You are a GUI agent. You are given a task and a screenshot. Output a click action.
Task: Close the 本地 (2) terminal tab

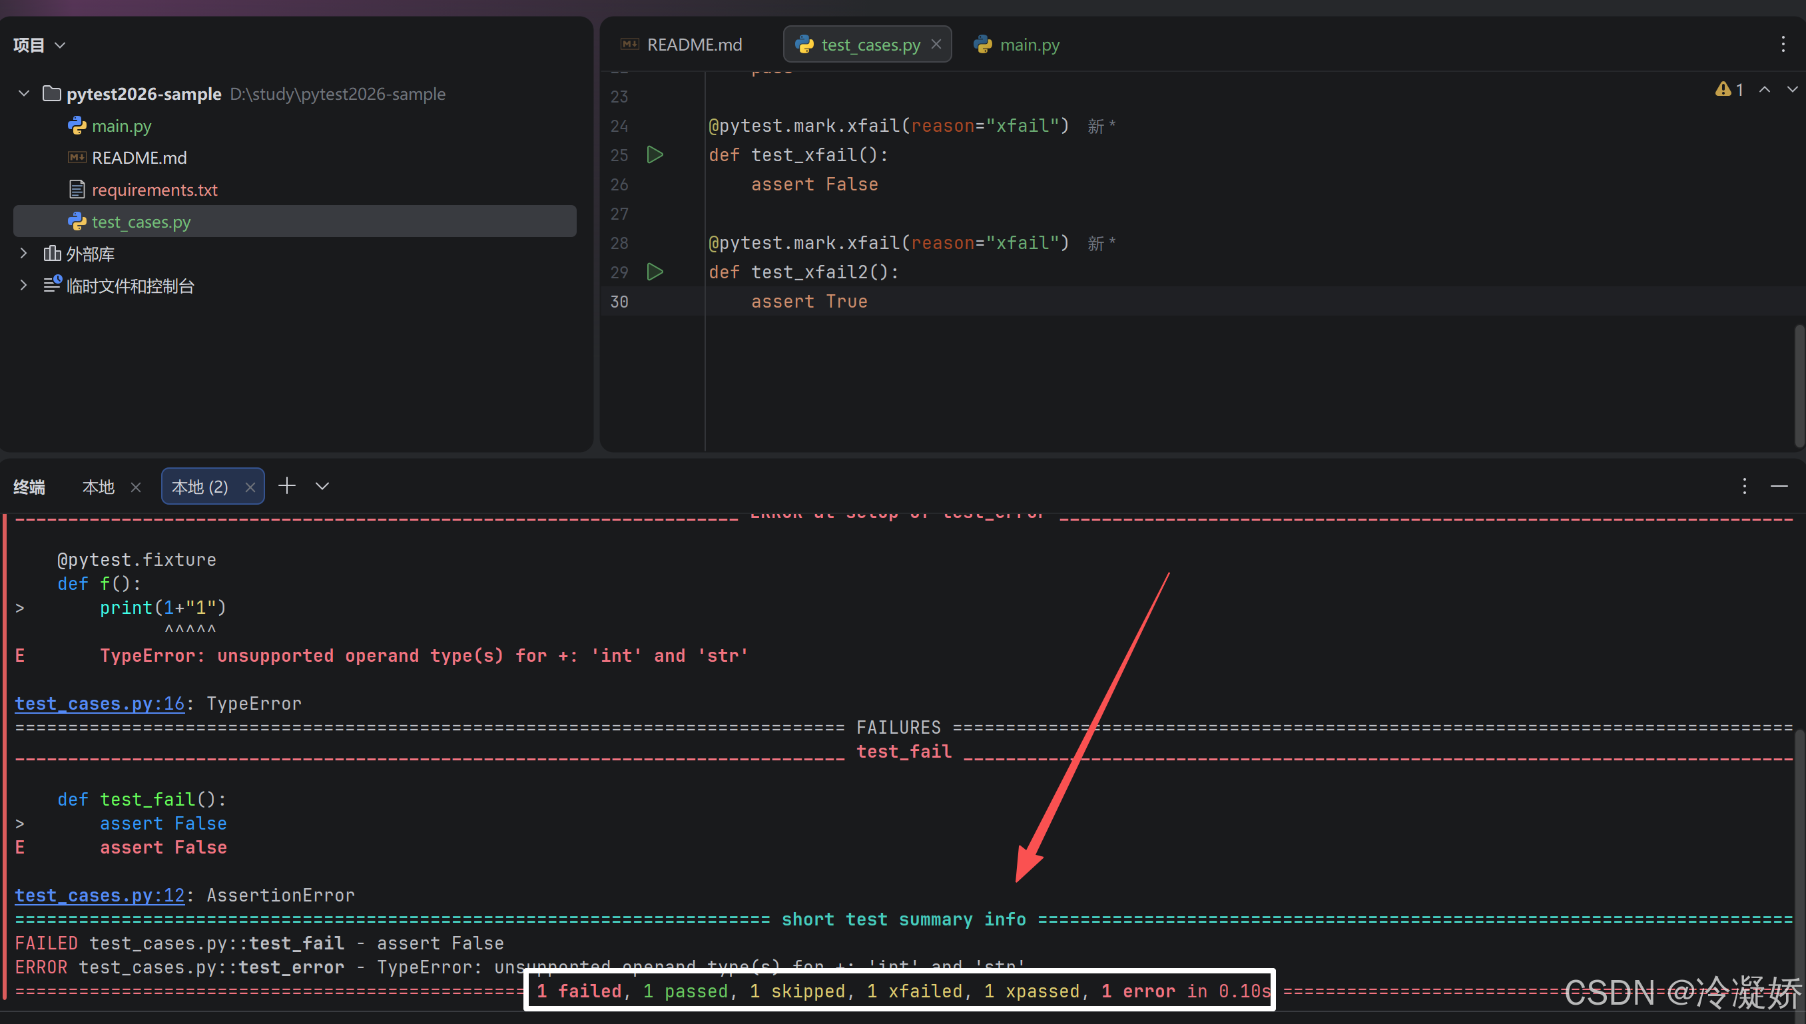pyautogui.click(x=250, y=487)
